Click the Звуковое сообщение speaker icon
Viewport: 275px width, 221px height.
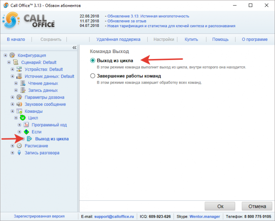point(19,104)
